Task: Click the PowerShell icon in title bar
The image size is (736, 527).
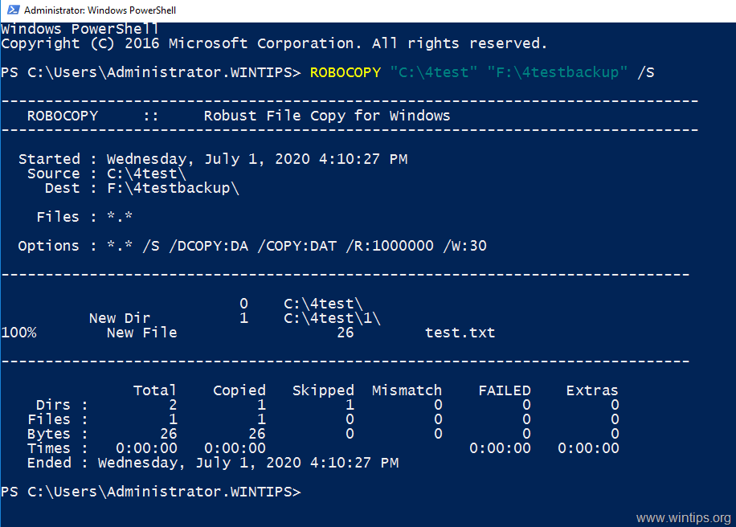Action: pos(13,10)
